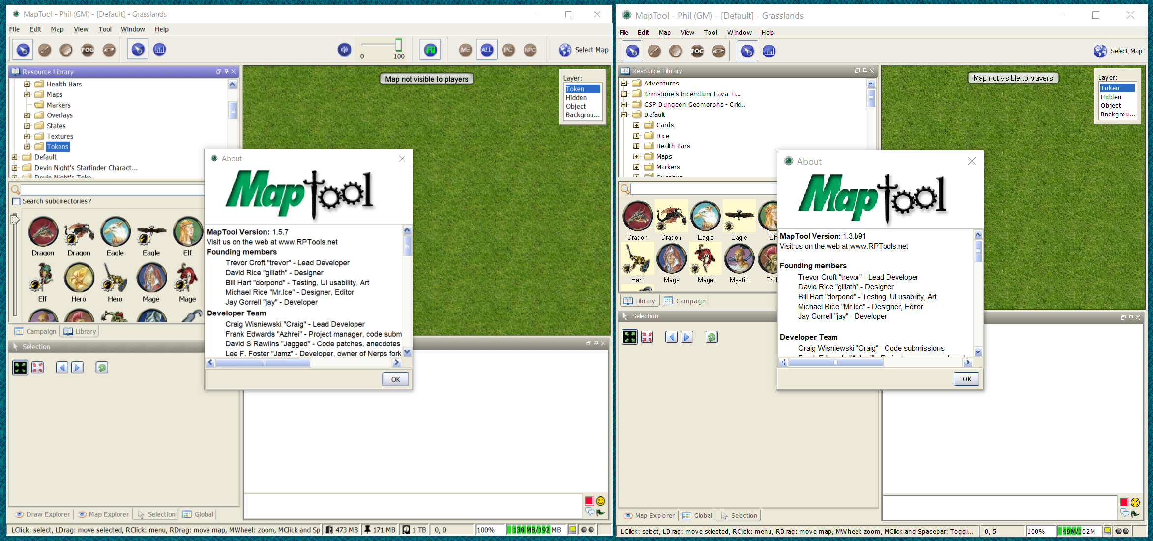Collapse the Default folder in Resource Library
The height and width of the screenshot is (541, 1153).
point(624,114)
